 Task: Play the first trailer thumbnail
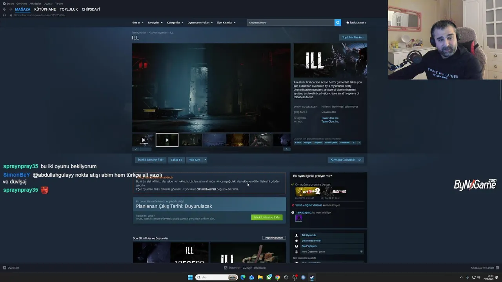point(144,140)
